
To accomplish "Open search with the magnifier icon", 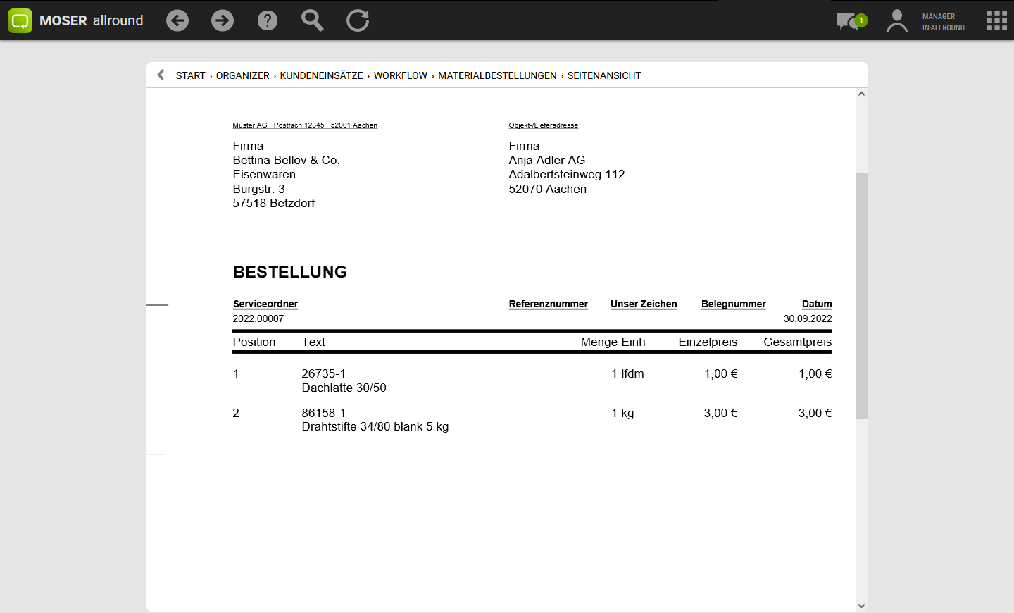I will pos(312,20).
